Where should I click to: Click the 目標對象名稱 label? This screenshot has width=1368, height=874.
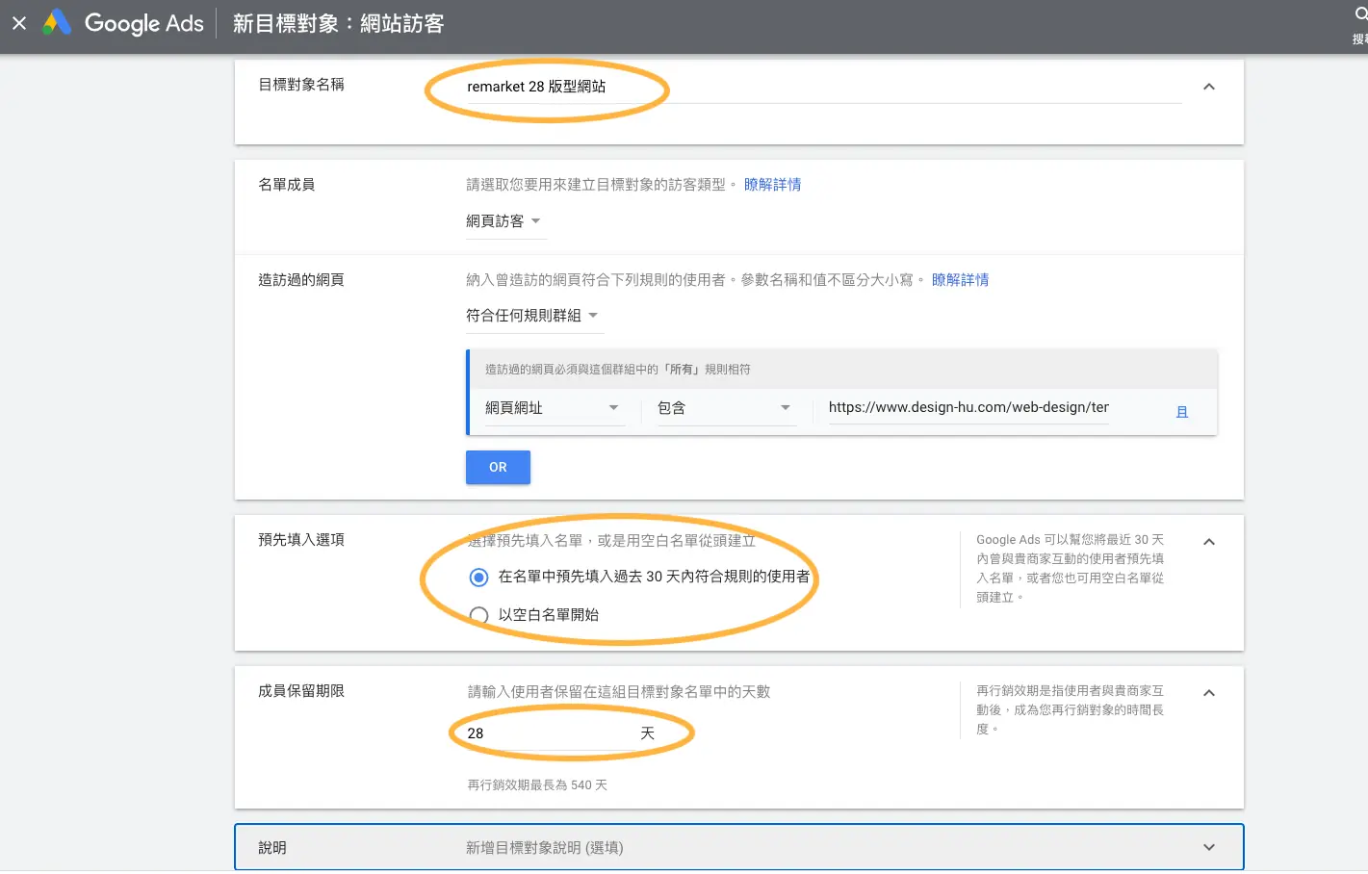click(x=301, y=85)
